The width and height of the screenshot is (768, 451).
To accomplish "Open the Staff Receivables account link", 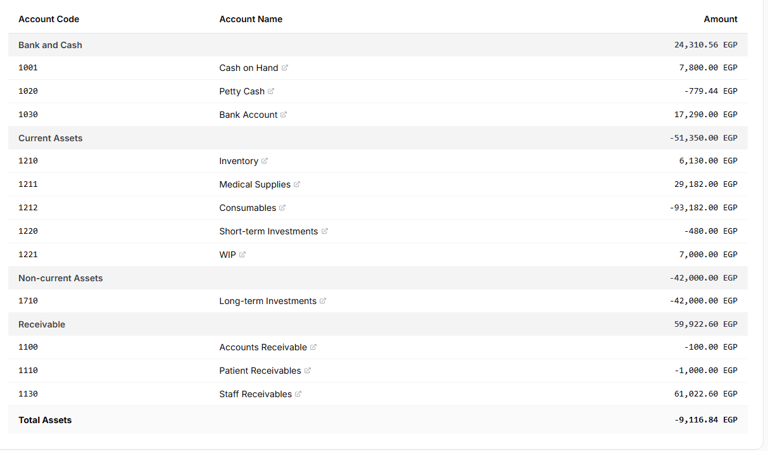I will [x=256, y=394].
